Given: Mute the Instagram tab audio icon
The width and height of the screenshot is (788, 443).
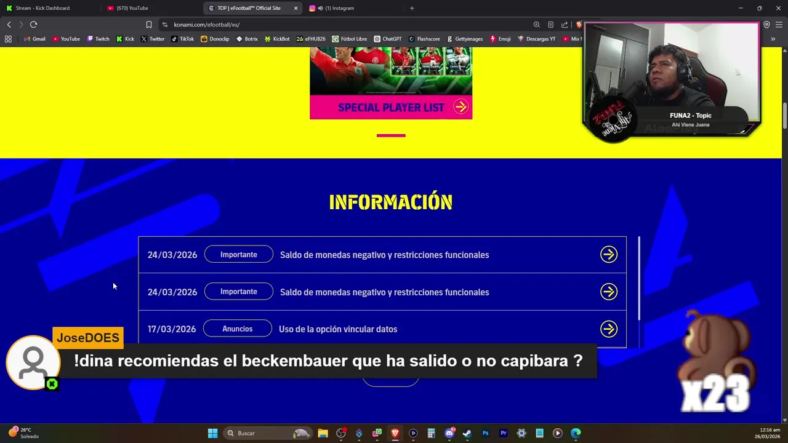Looking at the screenshot, I should pyautogui.click(x=320, y=8).
